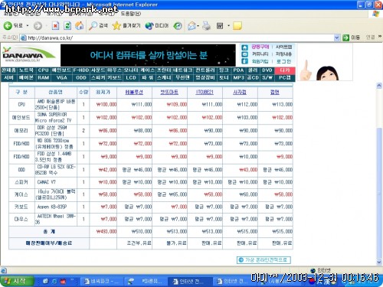Image resolution: width=383 pixels, height=287 pixels.
Task: Click the Internet Explorer quick launch icon
Action: tap(54, 282)
